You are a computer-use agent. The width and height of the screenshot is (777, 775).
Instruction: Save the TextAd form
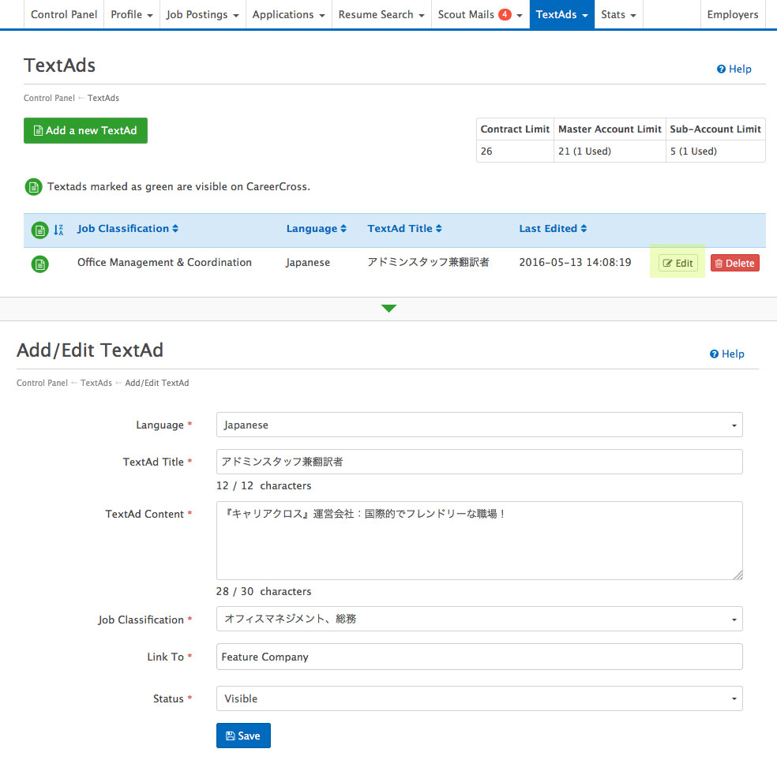(243, 736)
